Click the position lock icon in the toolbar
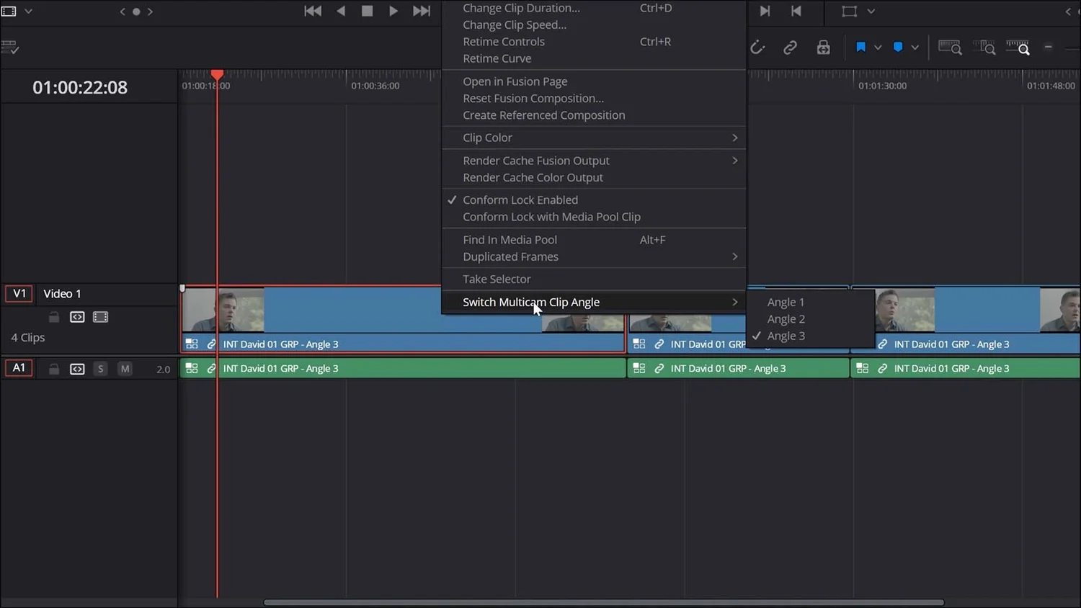 point(823,48)
